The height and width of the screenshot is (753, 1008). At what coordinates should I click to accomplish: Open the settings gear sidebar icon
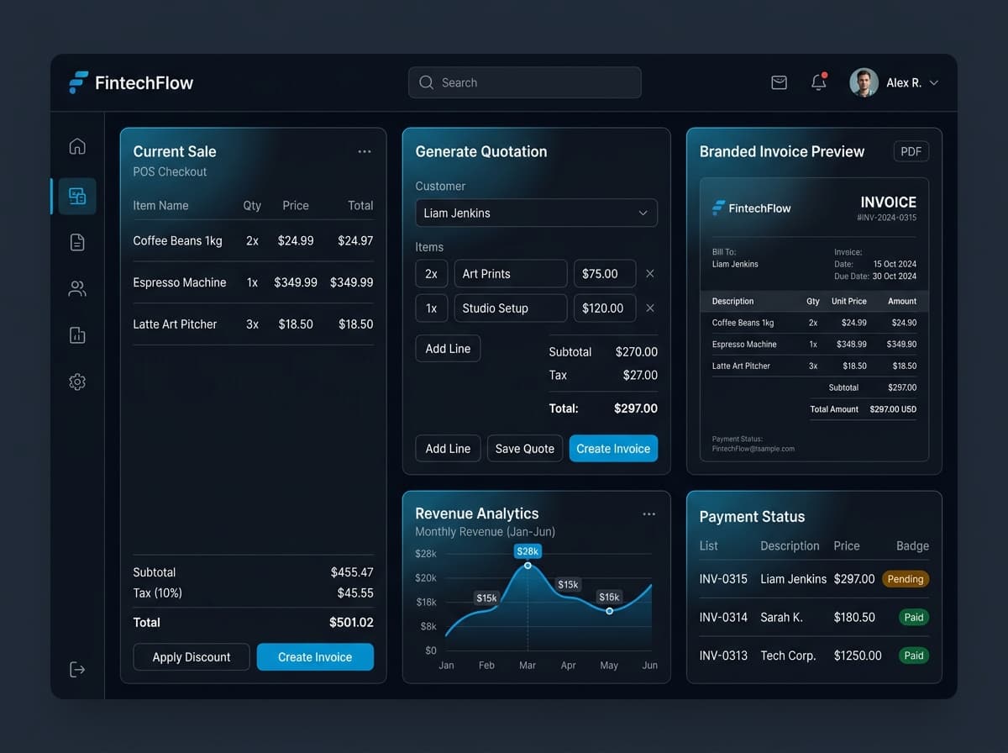point(77,382)
